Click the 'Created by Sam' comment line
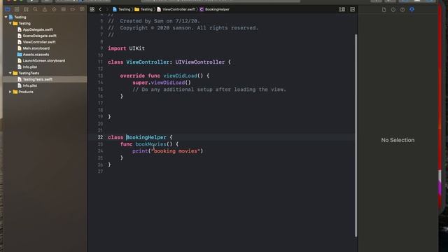 coord(154,21)
